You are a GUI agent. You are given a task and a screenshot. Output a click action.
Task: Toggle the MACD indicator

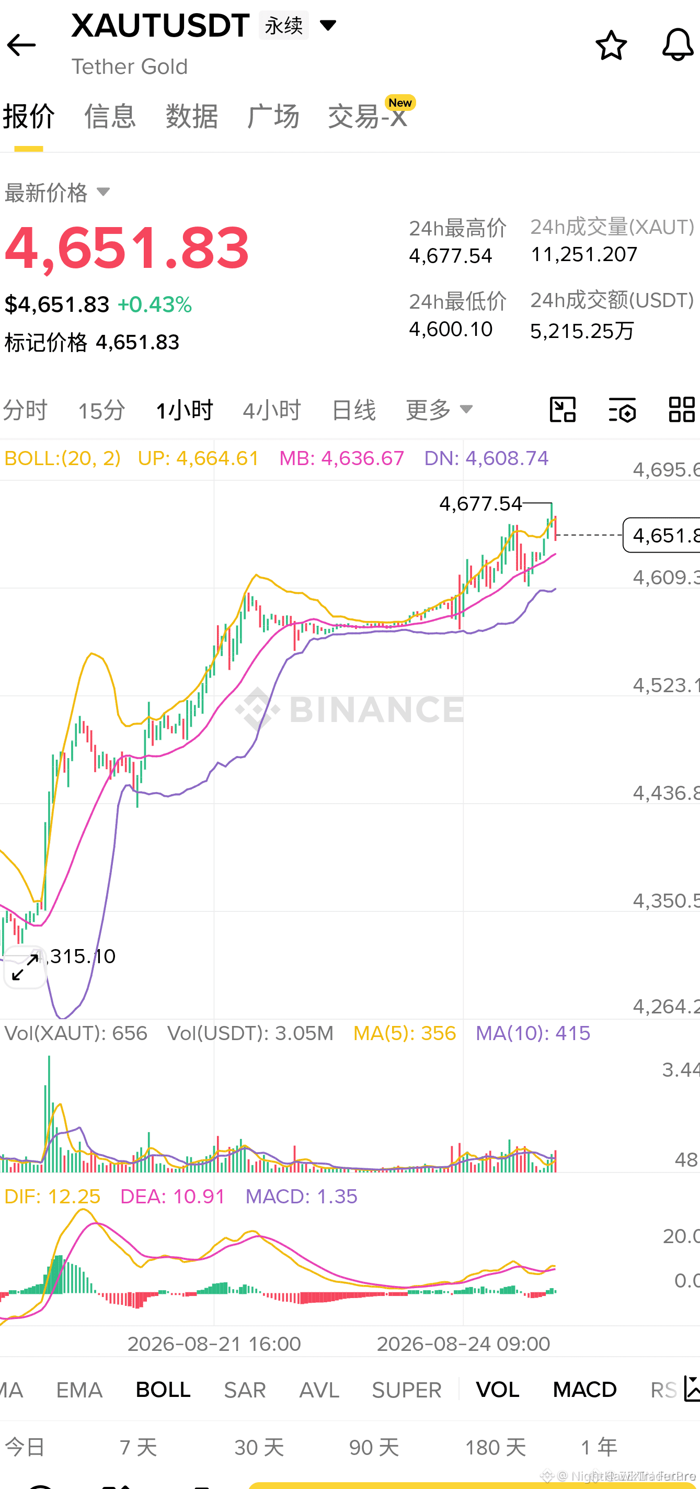point(584,1390)
